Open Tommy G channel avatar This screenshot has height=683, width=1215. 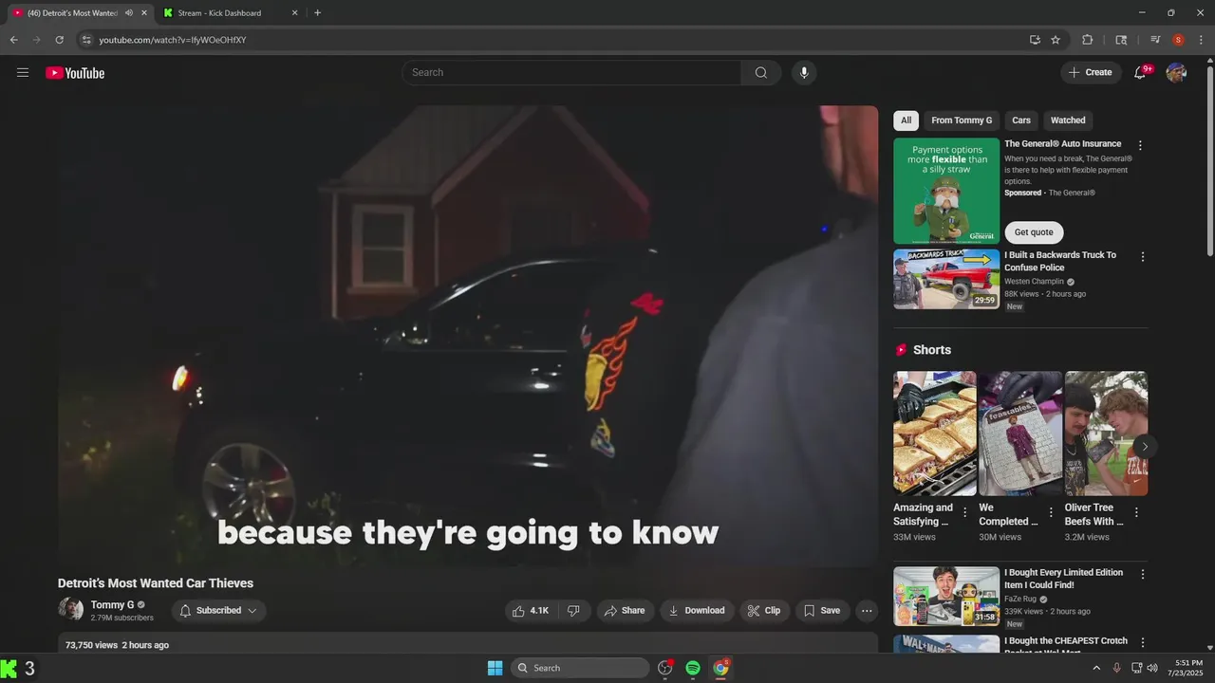[70, 610]
